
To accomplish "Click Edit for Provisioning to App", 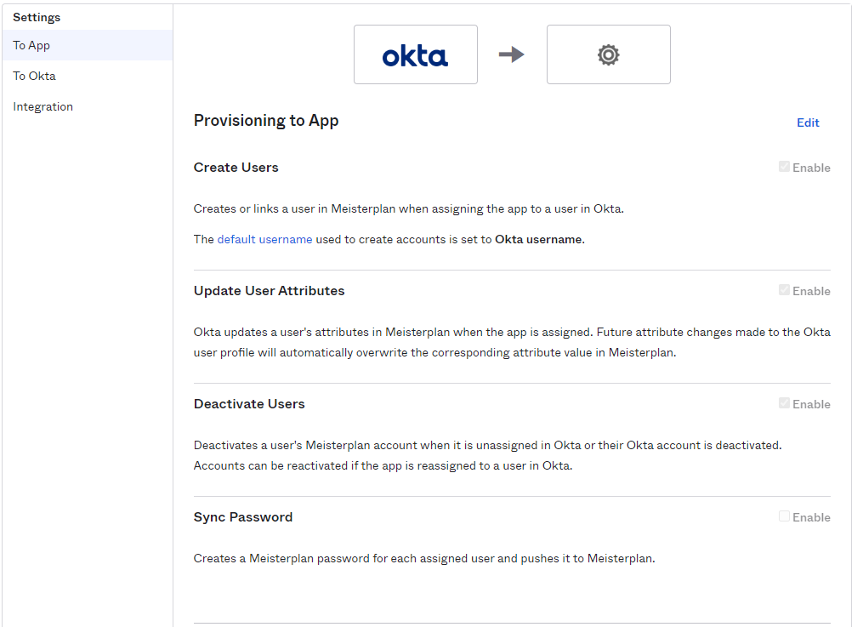I will click(808, 123).
